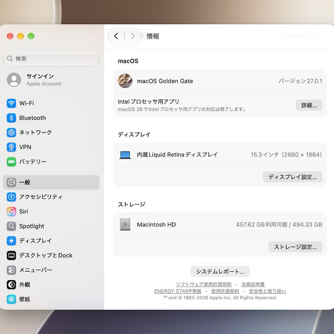Click macOS Golden Gate name text
Image resolution: width=334 pixels, height=334 pixels.
[x=165, y=81]
